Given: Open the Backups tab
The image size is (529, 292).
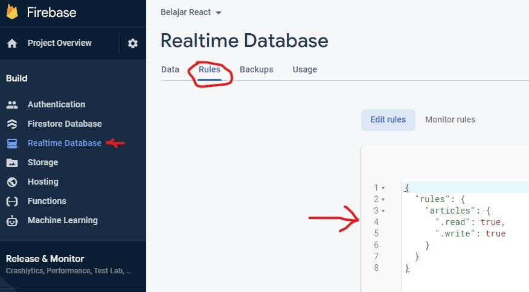Looking at the screenshot, I should [x=256, y=69].
